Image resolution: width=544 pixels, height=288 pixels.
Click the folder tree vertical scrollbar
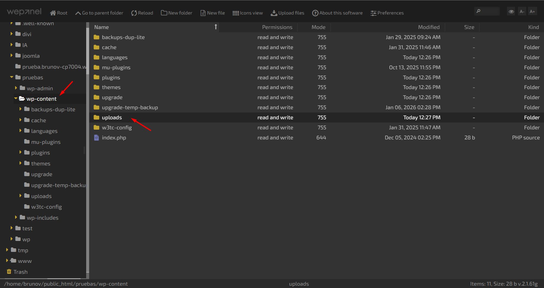click(x=87, y=148)
